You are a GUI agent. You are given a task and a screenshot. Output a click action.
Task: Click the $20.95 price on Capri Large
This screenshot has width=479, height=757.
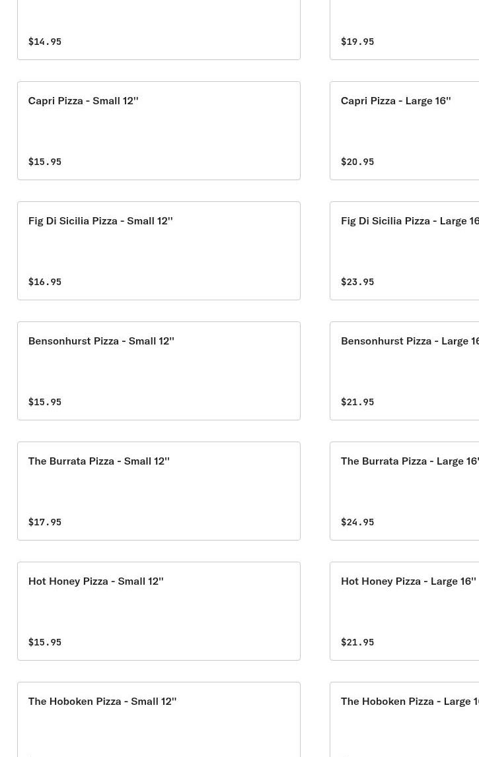click(x=357, y=162)
